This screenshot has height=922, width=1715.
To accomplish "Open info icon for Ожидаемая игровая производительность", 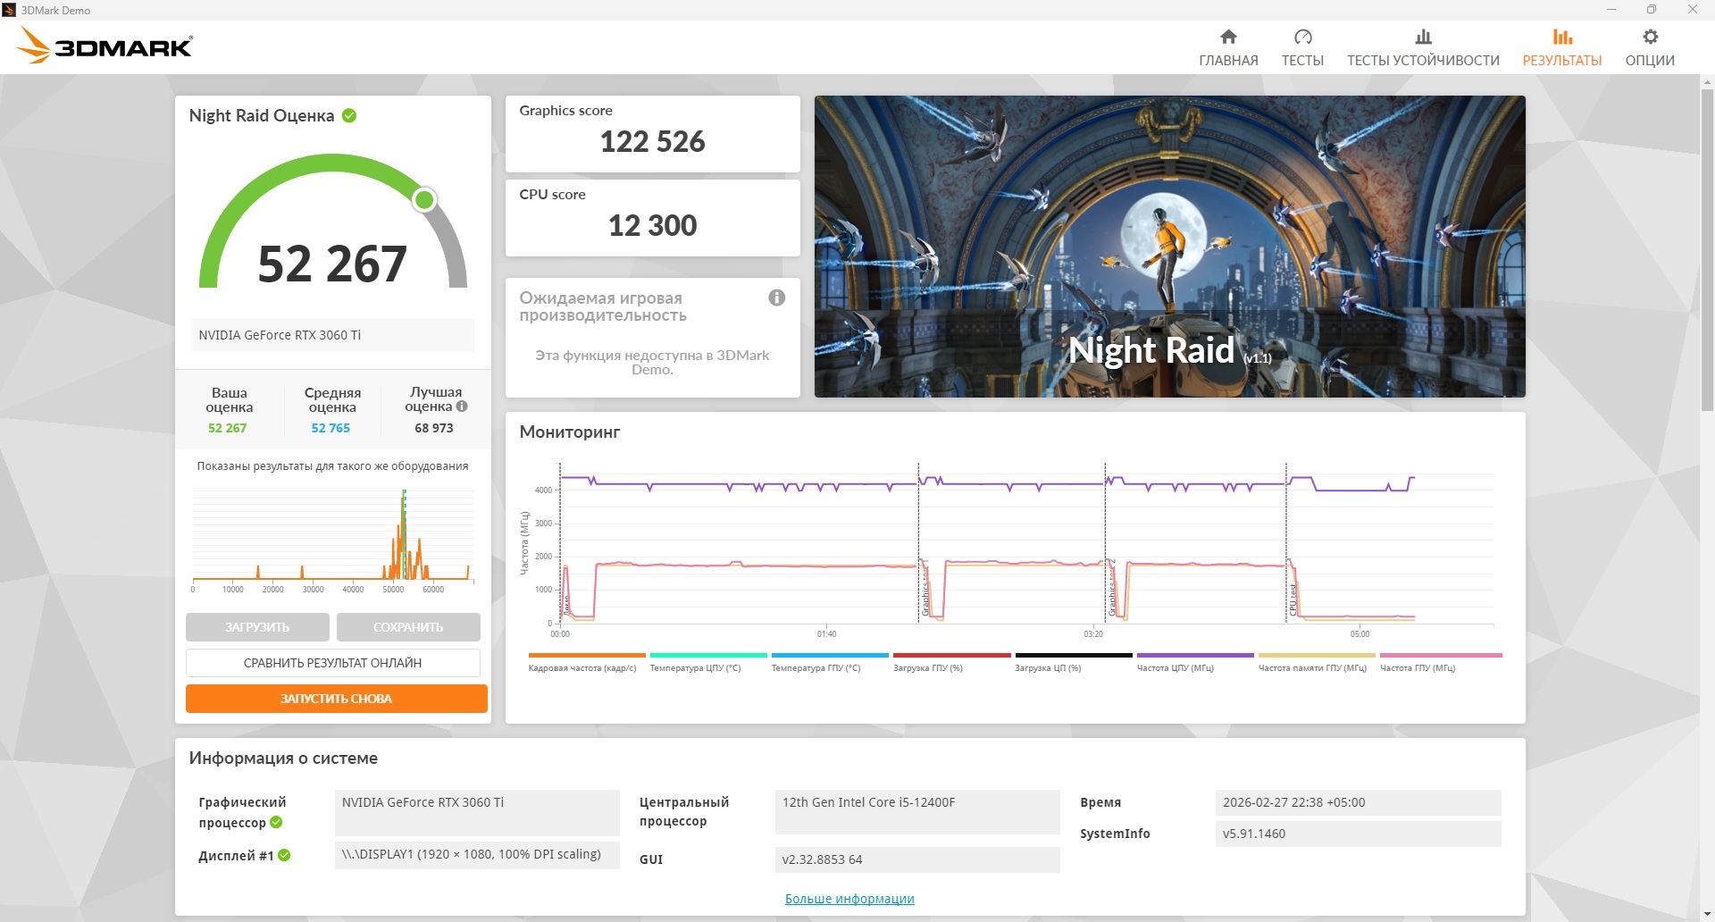I will 777,298.
